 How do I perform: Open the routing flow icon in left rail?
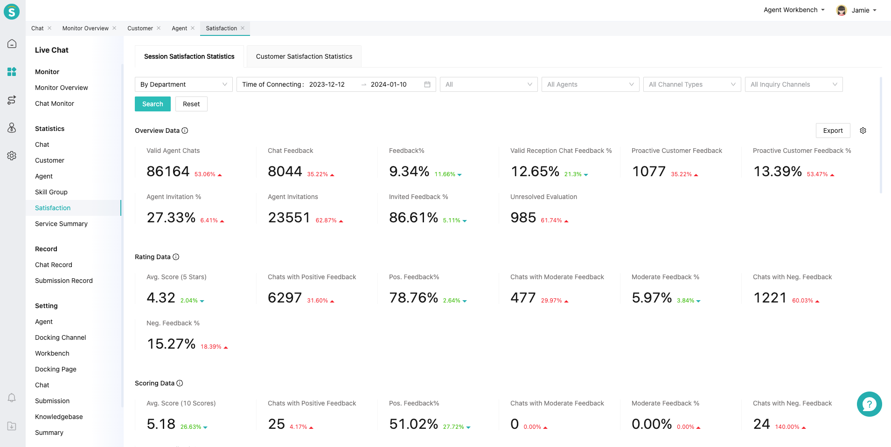click(x=12, y=100)
